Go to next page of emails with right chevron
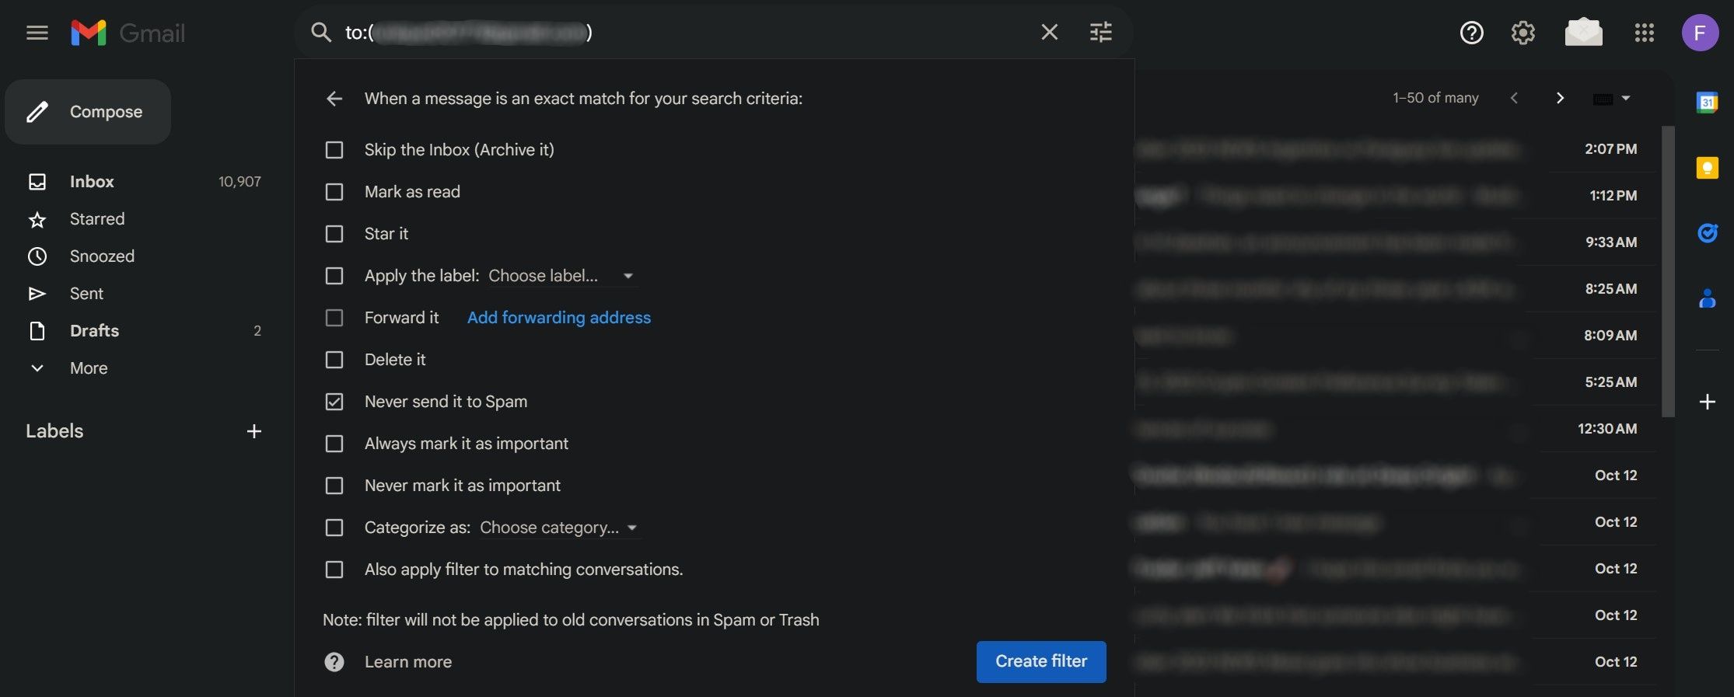Viewport: 1734px width, 697px height. 1560,98
